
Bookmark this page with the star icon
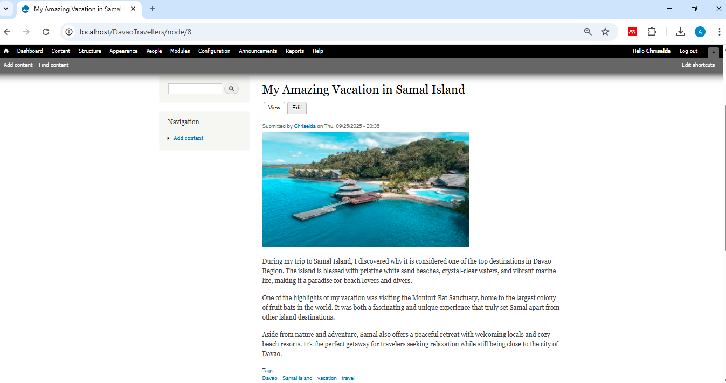click(x=605, y=32)
